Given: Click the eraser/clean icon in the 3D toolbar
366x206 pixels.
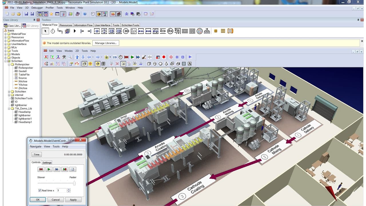Looking at the screenshot, I should click(144, 57).
